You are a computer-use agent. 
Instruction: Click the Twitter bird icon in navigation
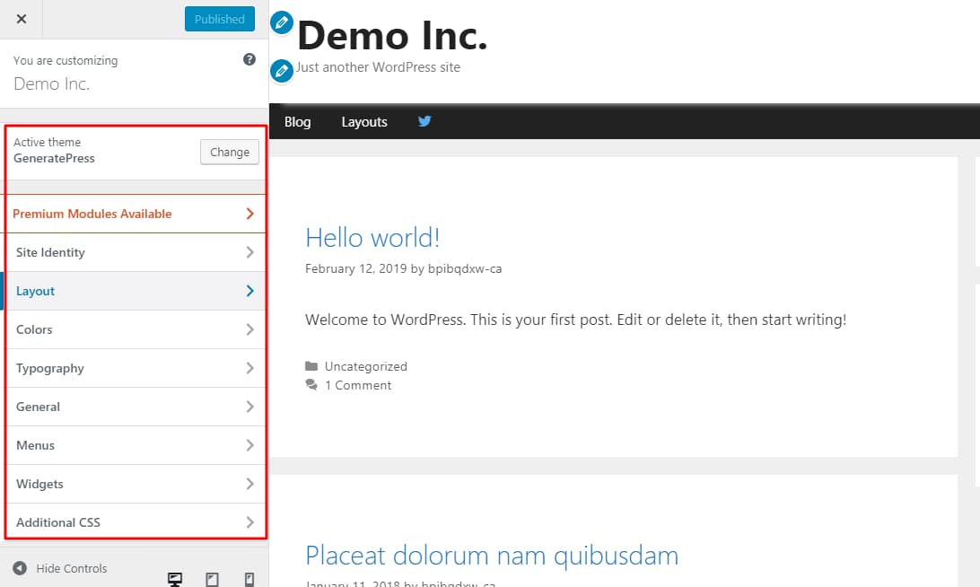pos(424,121)
